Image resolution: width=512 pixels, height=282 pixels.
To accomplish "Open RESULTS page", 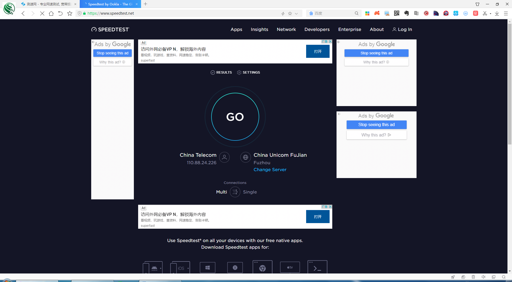I will [221, 72].
